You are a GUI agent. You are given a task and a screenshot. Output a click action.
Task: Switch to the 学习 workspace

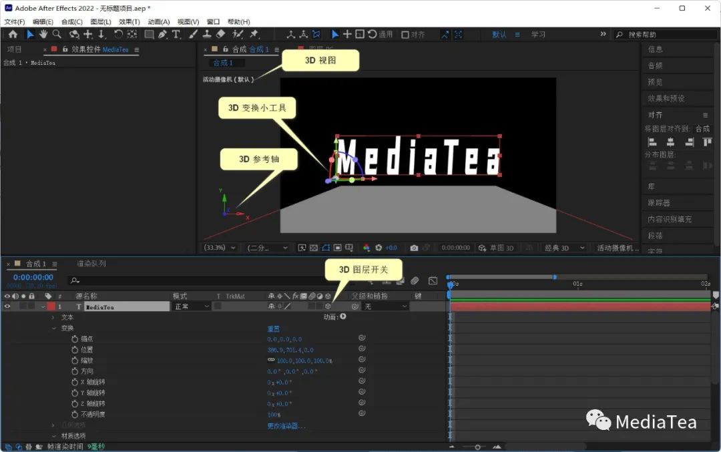[538, 35]
